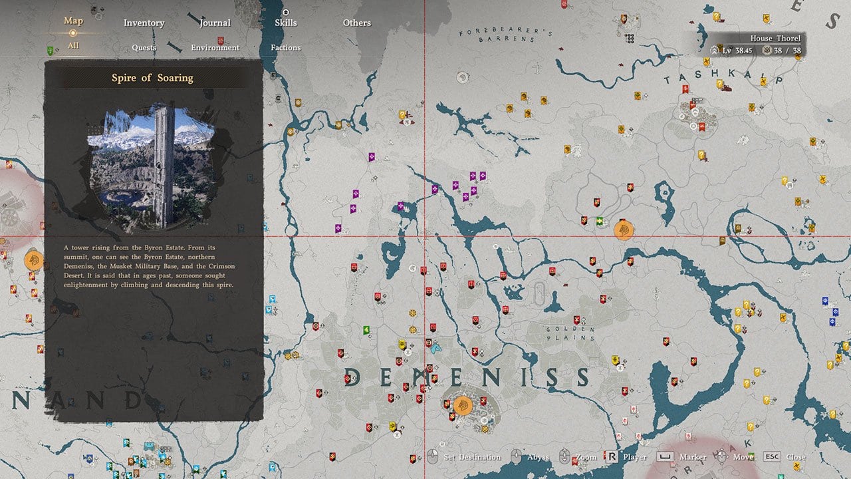Screen dimensions: 851x479
Task: Click the Marker spacebar hint
Action: tap(681, 457)
